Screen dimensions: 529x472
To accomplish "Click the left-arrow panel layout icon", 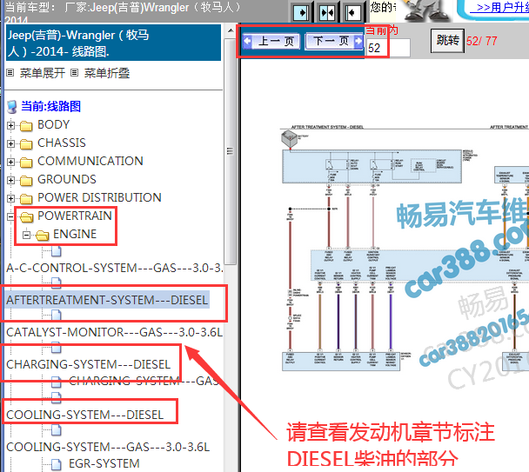I will 353,13.
